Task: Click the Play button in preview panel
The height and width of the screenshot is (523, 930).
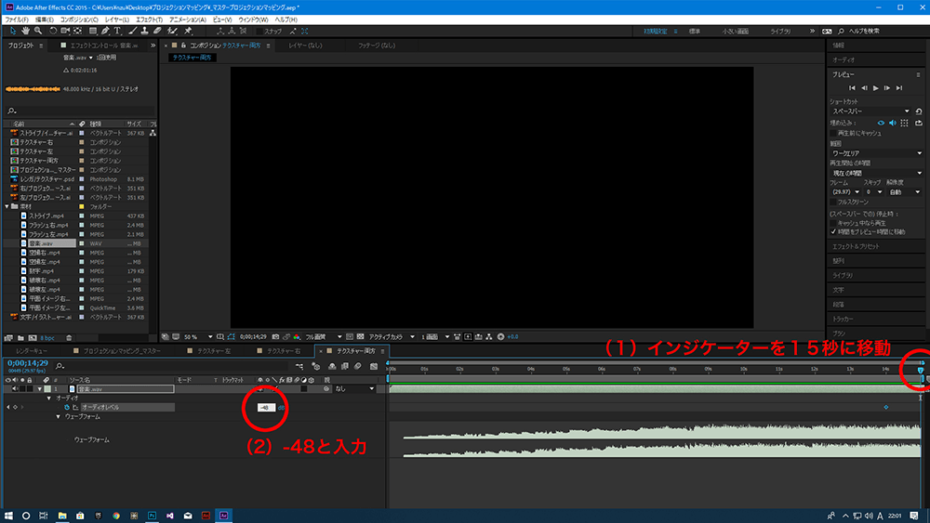Action: (x=875, y=87)
